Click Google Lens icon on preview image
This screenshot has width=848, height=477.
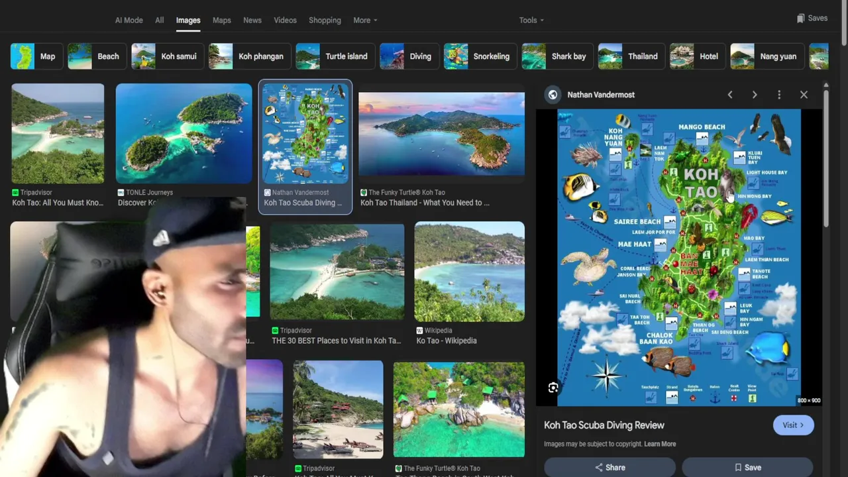tap(553, 388)
